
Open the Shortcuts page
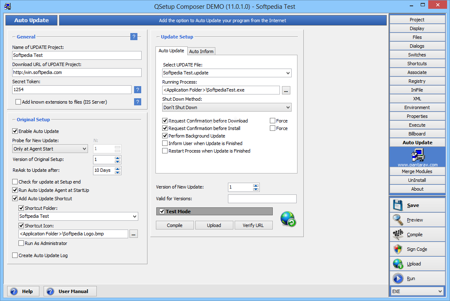[x=417, y=64]
